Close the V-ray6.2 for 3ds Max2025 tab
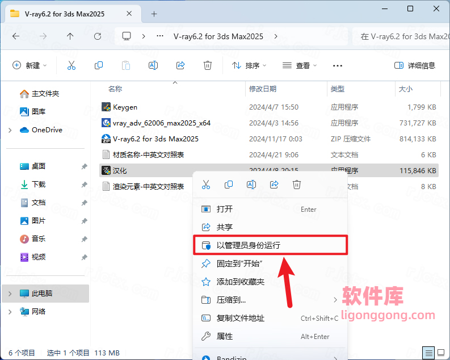450x360 pixels. tap(129, 14)
